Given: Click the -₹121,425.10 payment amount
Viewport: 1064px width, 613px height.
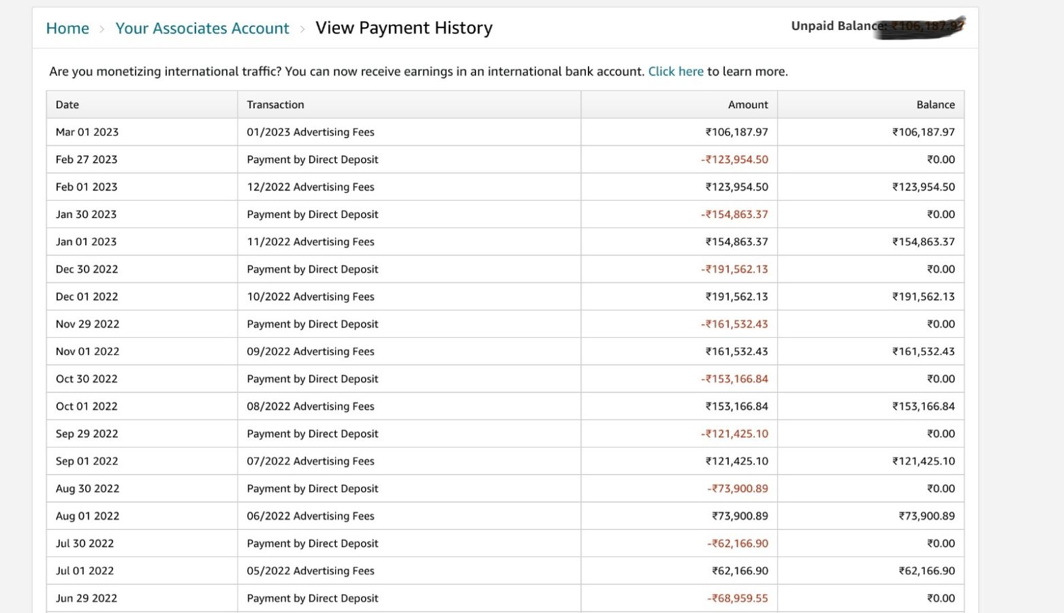Looking at the screenshot, I should [734, 434].
